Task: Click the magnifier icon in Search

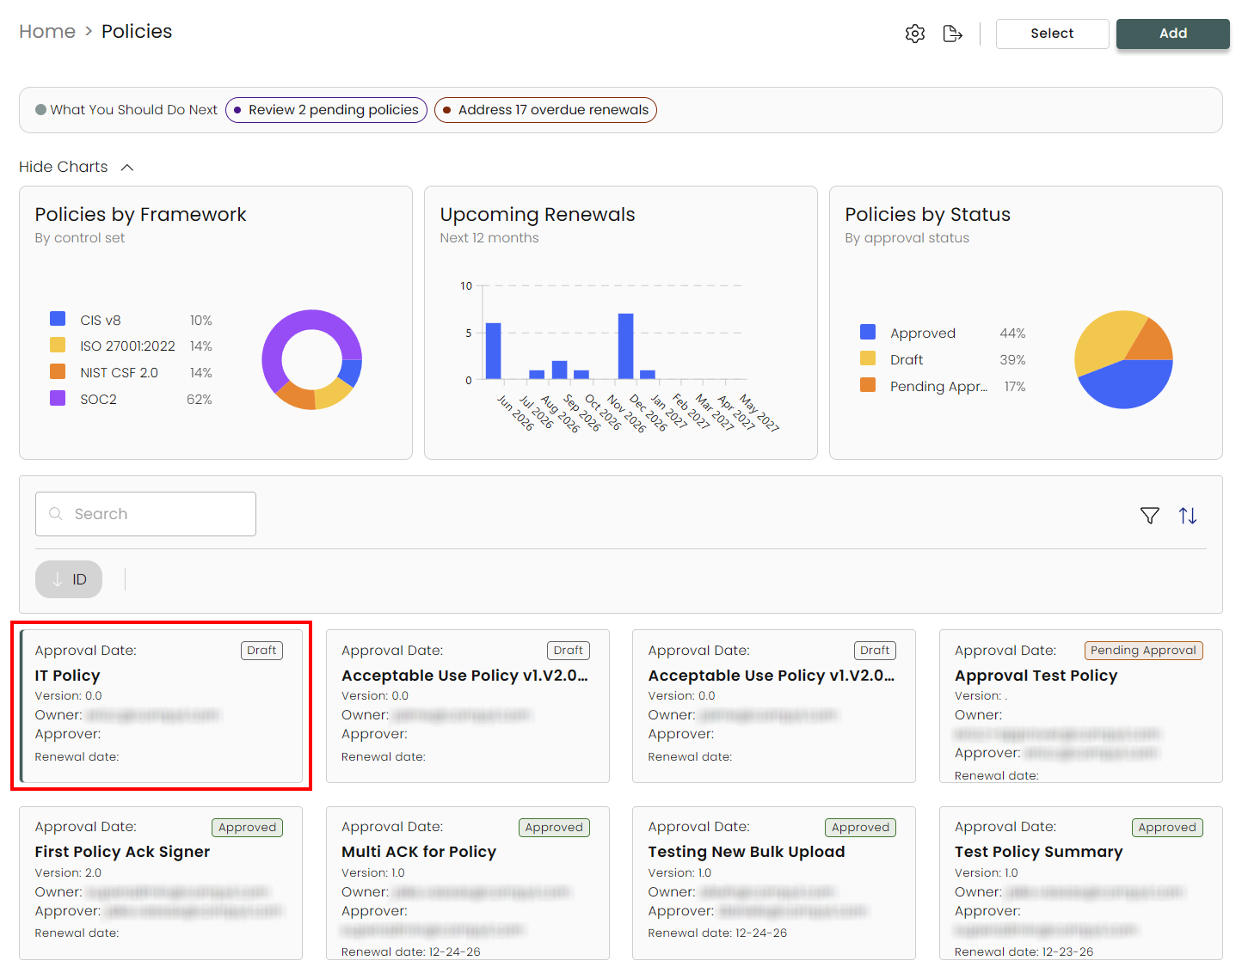Action: (x=56, y=514)
